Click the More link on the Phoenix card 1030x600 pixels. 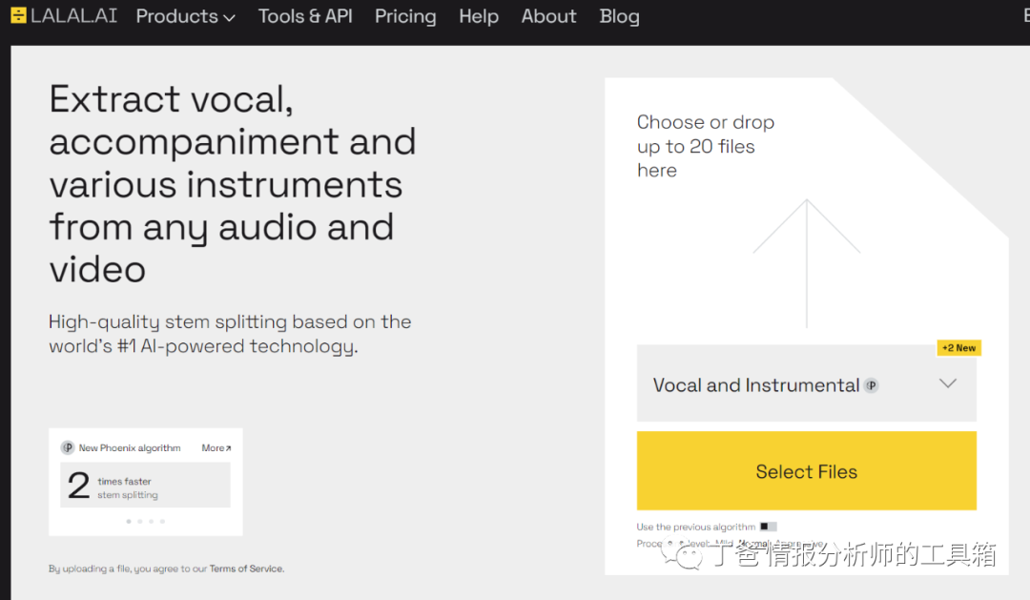click(216, 447)
